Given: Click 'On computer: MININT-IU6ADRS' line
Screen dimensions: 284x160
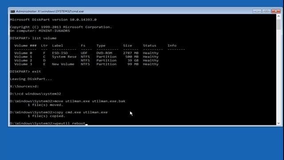Looking at the screenshot, I should 39,31.
